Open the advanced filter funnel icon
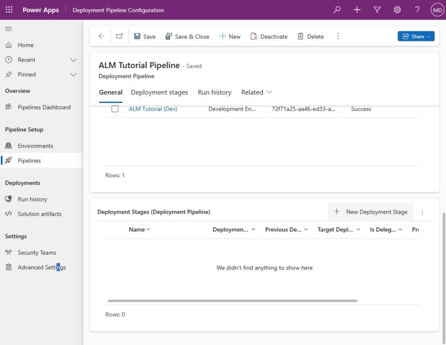 377,10
